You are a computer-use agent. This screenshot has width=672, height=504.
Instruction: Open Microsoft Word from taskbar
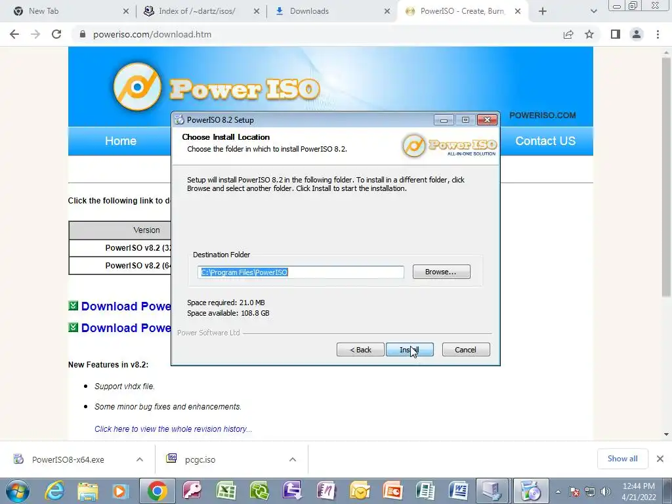[x=458, y=491]
